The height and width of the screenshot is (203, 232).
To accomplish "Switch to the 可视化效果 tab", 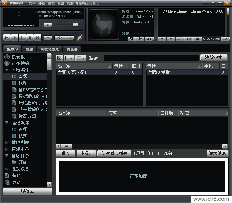I will (x=50, y=49).
